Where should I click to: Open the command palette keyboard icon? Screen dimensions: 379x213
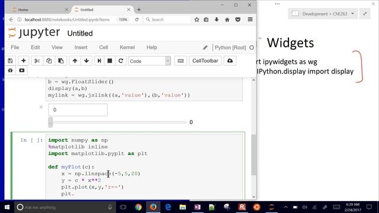tap(181, 61)
